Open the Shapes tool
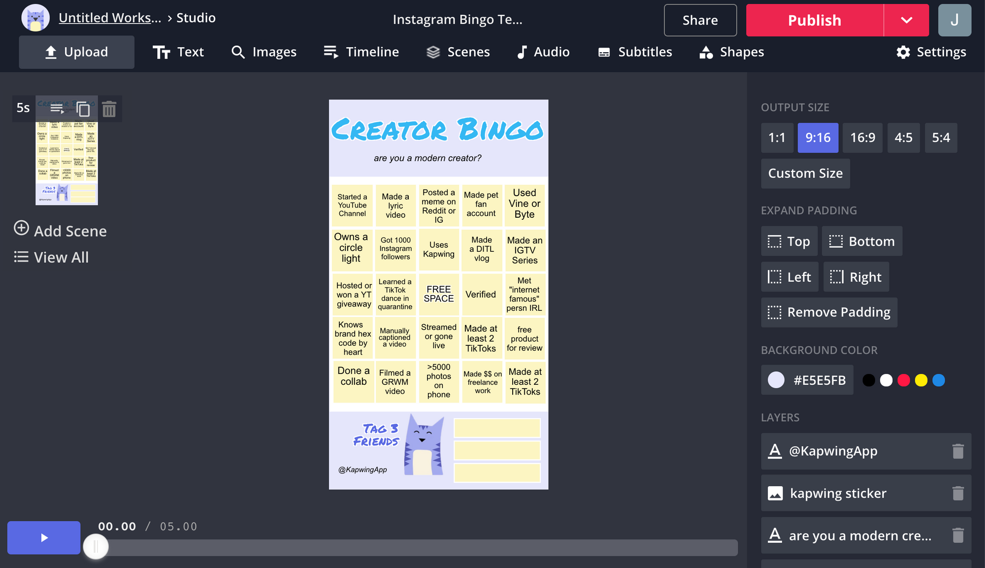This screenshot has height=568, width=985. click(732, 52)
